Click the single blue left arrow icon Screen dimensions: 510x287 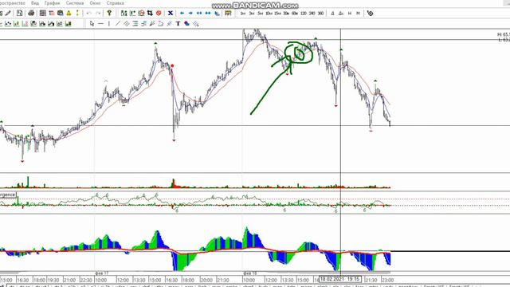(182, 14)
